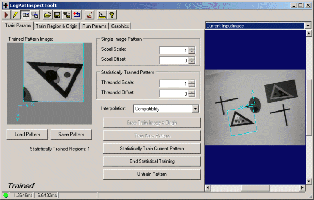Image resolution: width=314 pixels, height=200 pixels.
Task: Decrease Sobel Offset with down arrow
Action: tap(192, 62)
